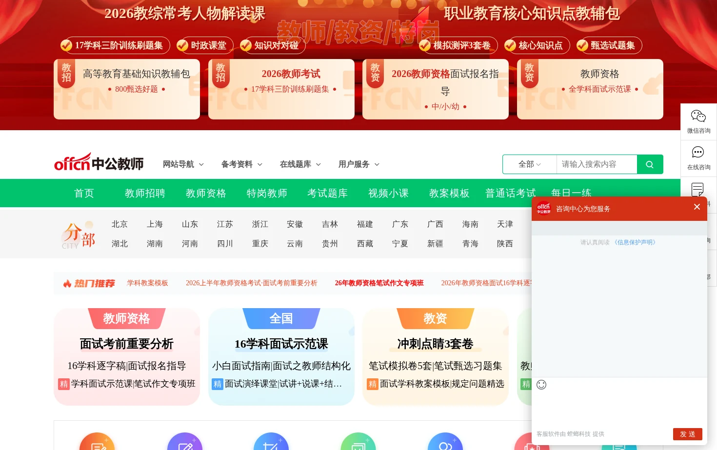Open the 2026教师资格面试报名指导 card
The width and height of the screenshot is (717, 450).
436,89
